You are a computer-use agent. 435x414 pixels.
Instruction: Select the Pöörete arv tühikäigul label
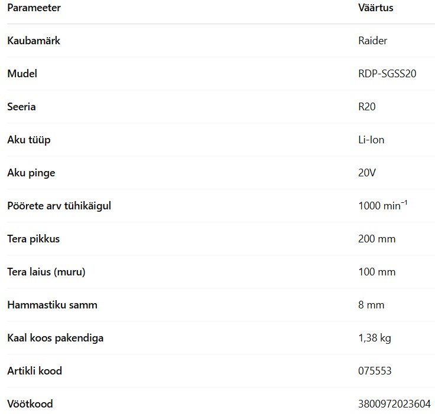pyautogui.click(x=59, y=206)
